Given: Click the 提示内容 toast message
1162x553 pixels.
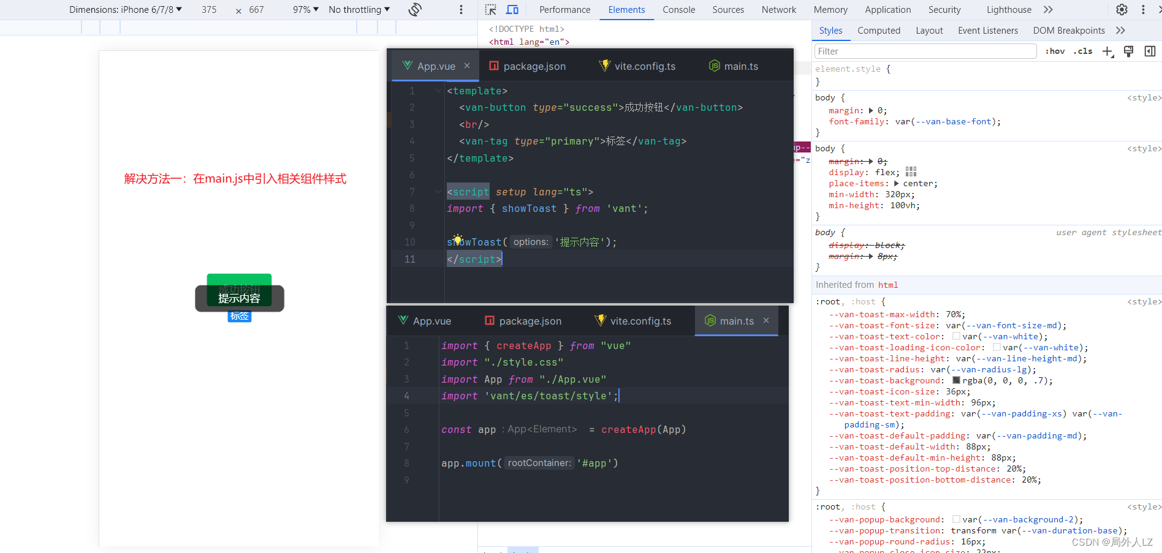Looking at the screenshot, I should [x=240, y=298].
